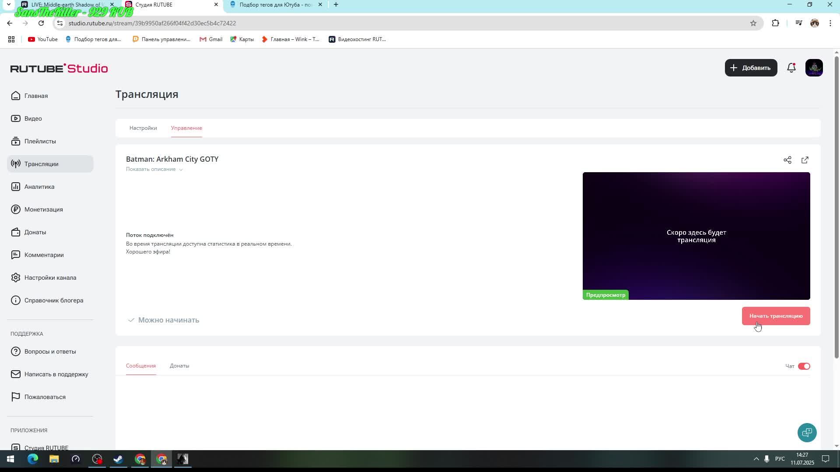This screenshot has height=472, width=840.
Task: Open the support chat bubble widget
Action: 807,432
